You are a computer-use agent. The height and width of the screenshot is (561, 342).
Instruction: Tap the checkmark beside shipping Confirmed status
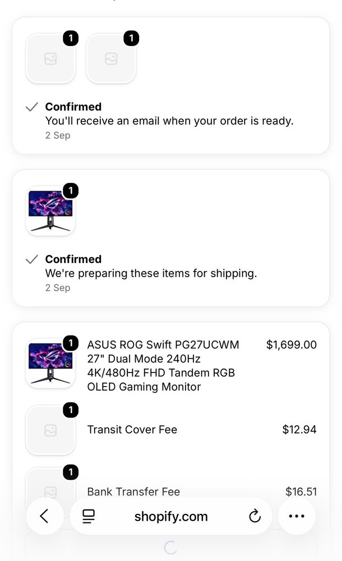click(32, 259)
